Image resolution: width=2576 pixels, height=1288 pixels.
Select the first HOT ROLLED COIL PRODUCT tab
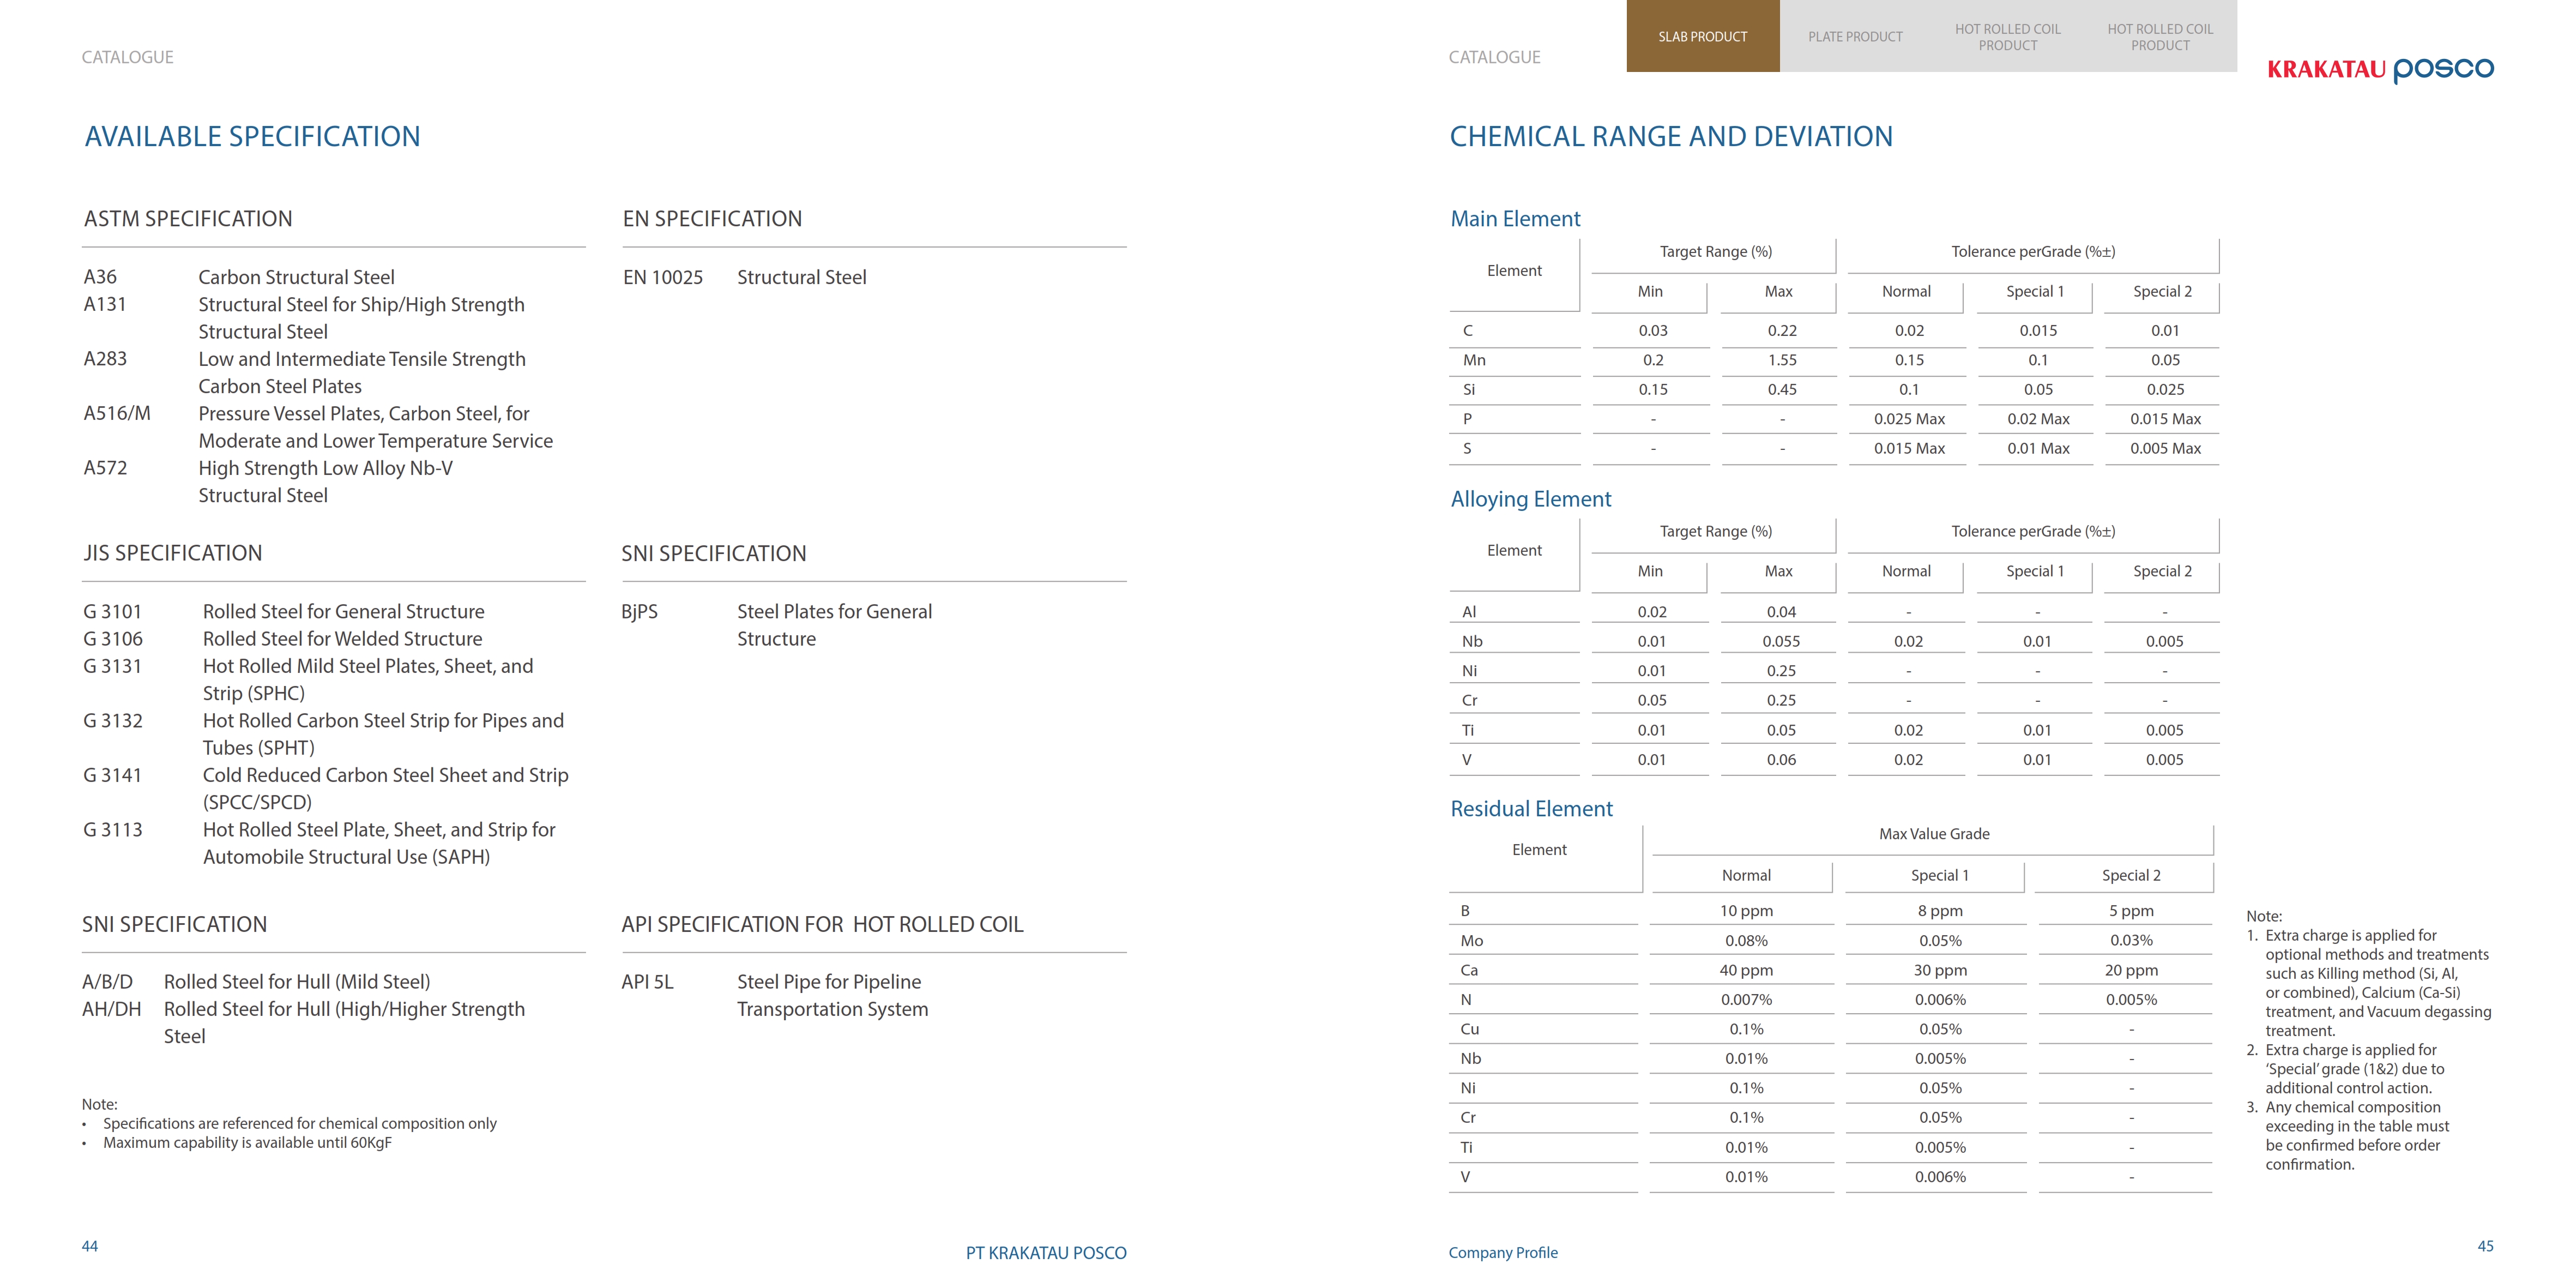coord(2008,36)
